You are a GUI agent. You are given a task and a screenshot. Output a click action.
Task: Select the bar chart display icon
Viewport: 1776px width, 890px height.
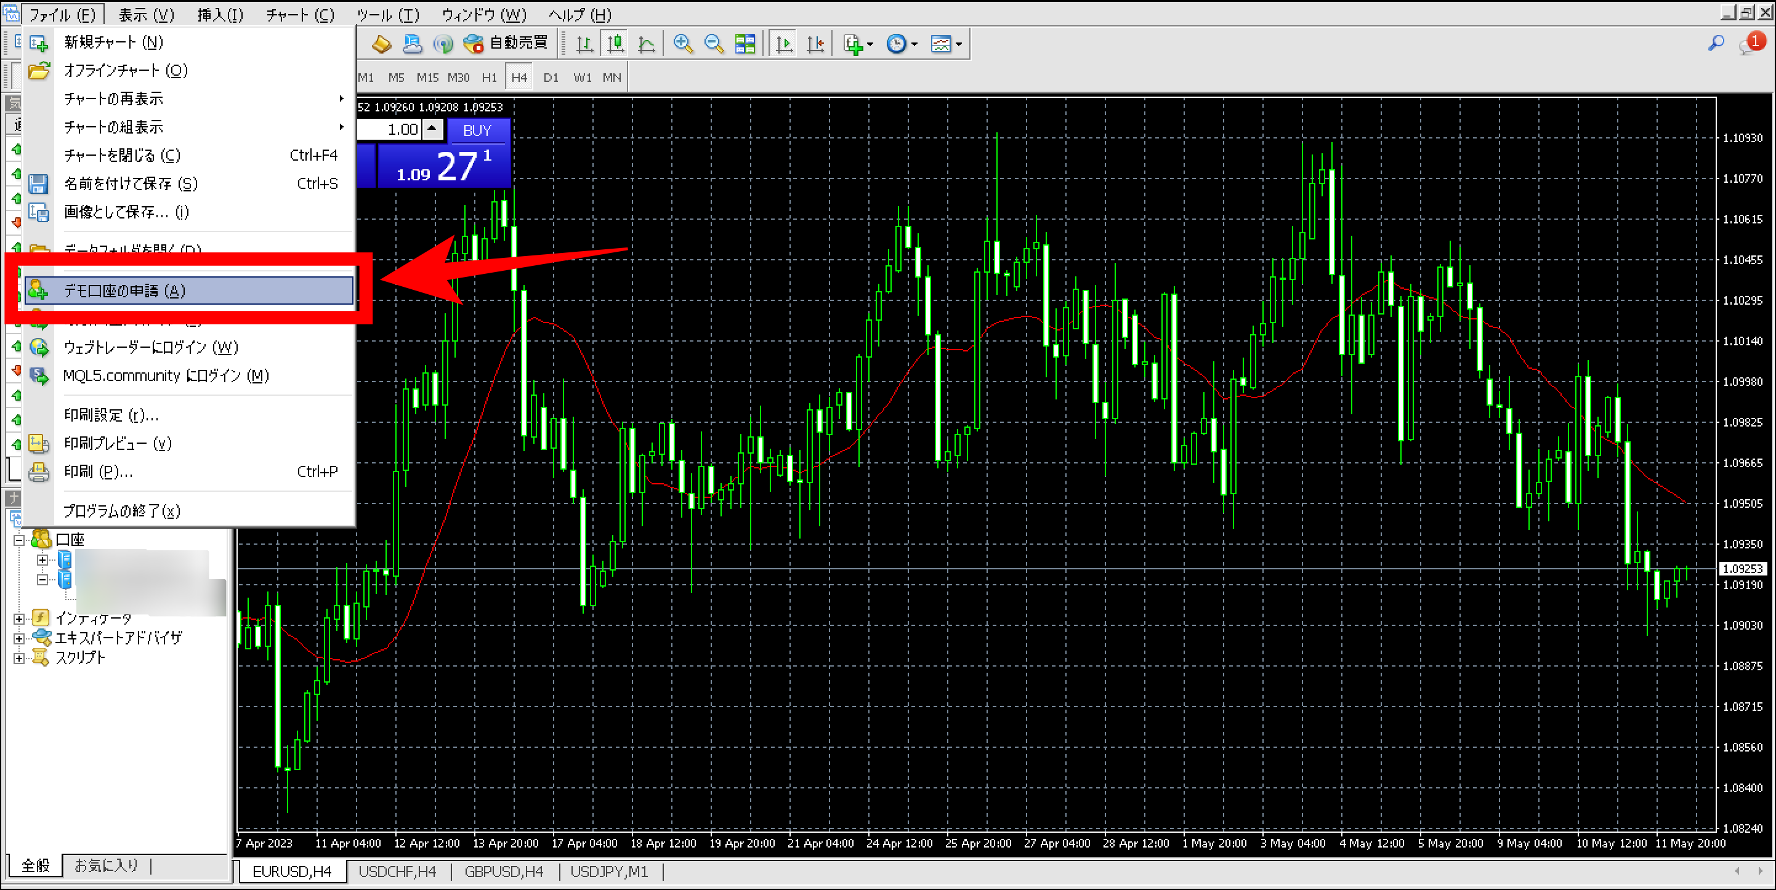point(584,44)
